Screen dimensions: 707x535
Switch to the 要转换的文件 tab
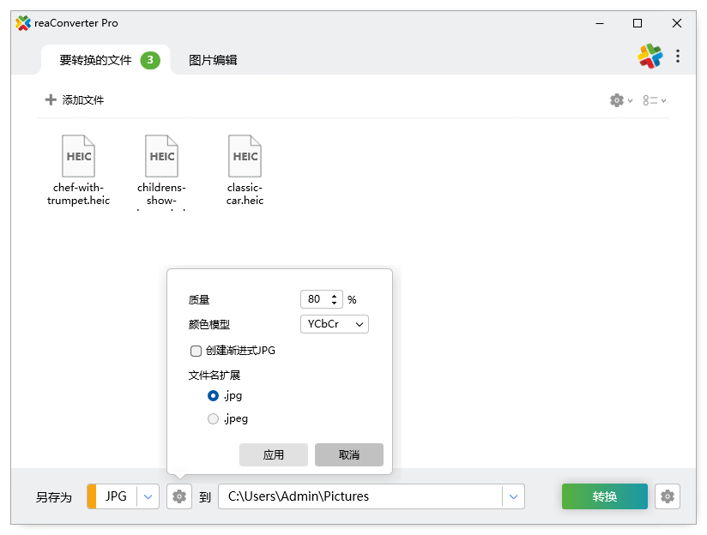(x=95, y=60)
